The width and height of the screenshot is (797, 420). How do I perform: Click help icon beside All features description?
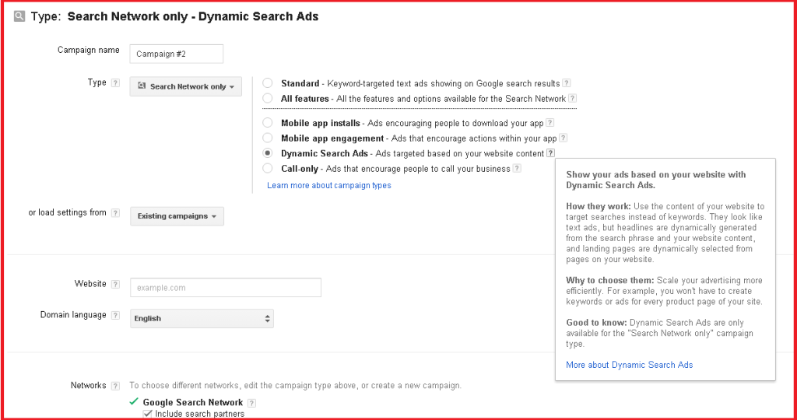pos(572,99)
